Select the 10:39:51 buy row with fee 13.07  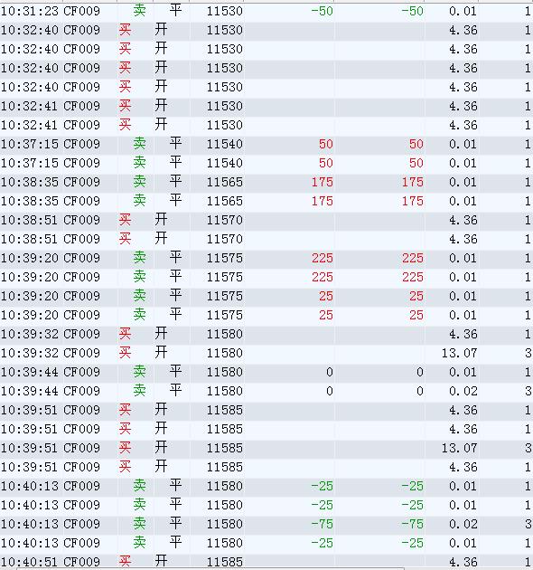point(266,448)
